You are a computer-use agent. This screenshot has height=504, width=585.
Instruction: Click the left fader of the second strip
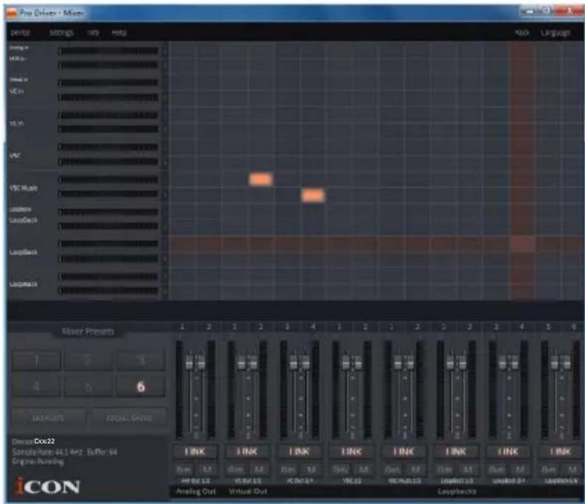tap(241, 363)
